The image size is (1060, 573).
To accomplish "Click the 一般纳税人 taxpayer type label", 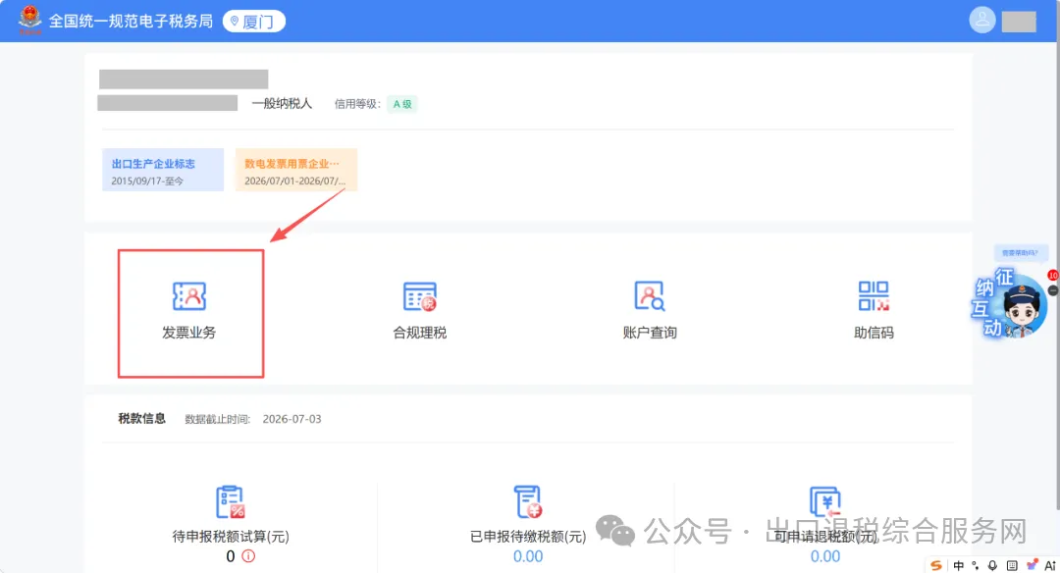I will pos(282,103).
